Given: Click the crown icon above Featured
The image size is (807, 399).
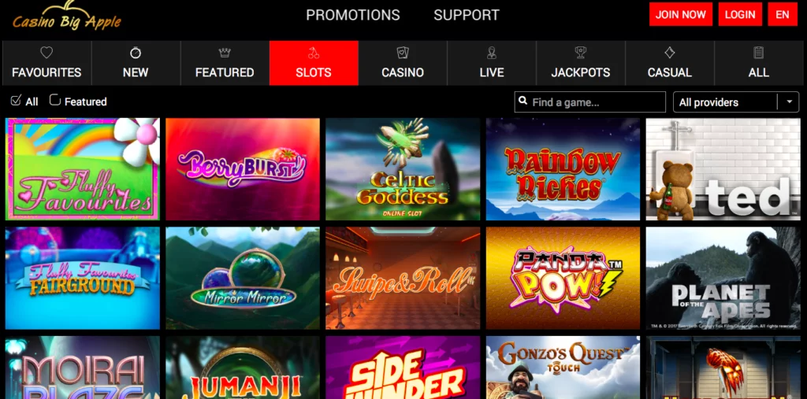Looking at the screenshot, I should [x=225, y=53].
